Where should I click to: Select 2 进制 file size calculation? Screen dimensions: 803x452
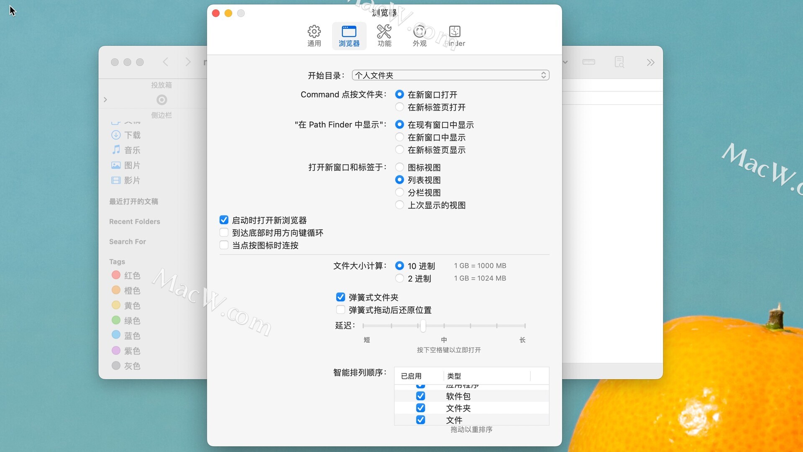point(399,278)
